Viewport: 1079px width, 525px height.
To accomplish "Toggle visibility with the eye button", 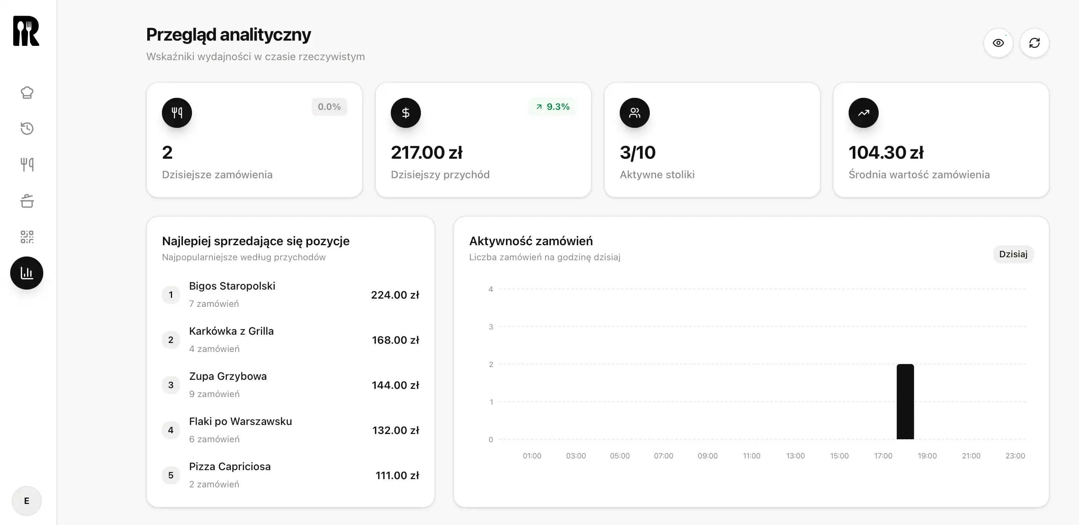I will pyautogui.click(x=998, y=42).
